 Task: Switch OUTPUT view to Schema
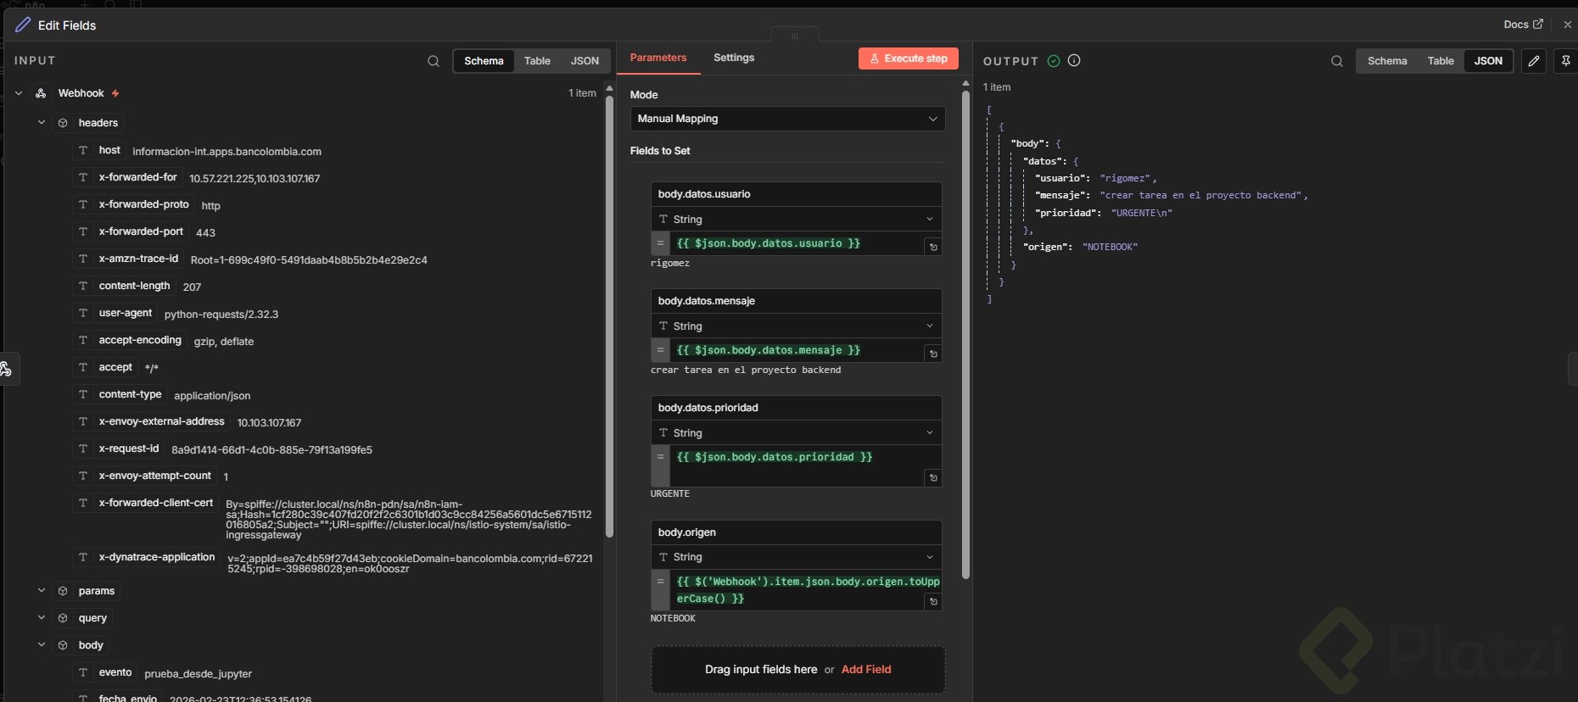click(1387, 61)
